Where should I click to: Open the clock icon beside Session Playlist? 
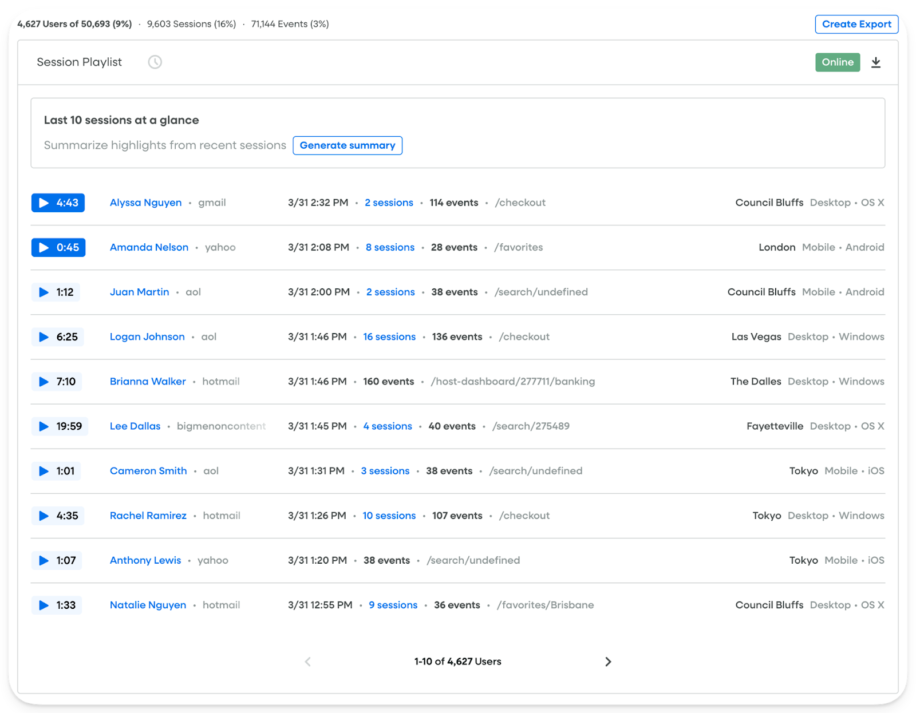point(154,62)
